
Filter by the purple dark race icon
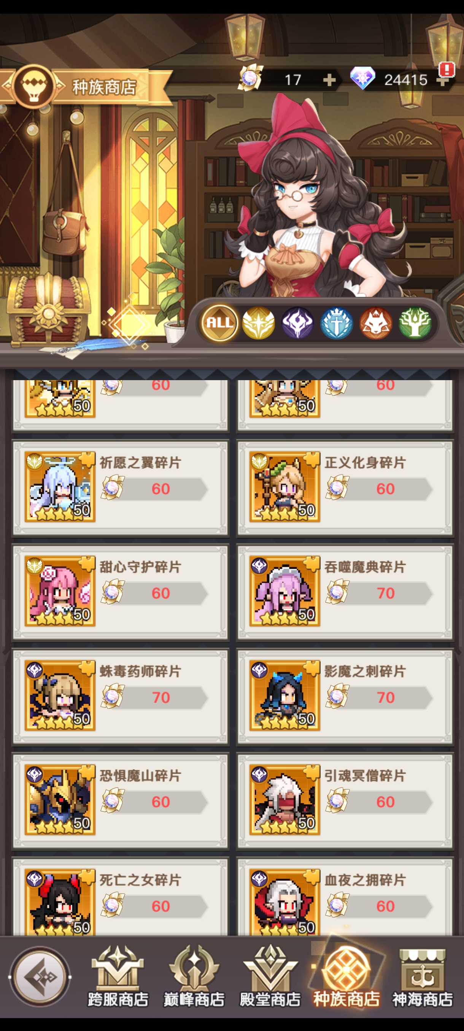(297, 323)
